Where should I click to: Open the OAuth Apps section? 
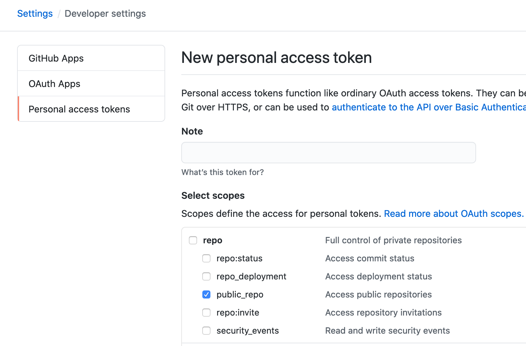pyautogui.click(x=91, y=84)
